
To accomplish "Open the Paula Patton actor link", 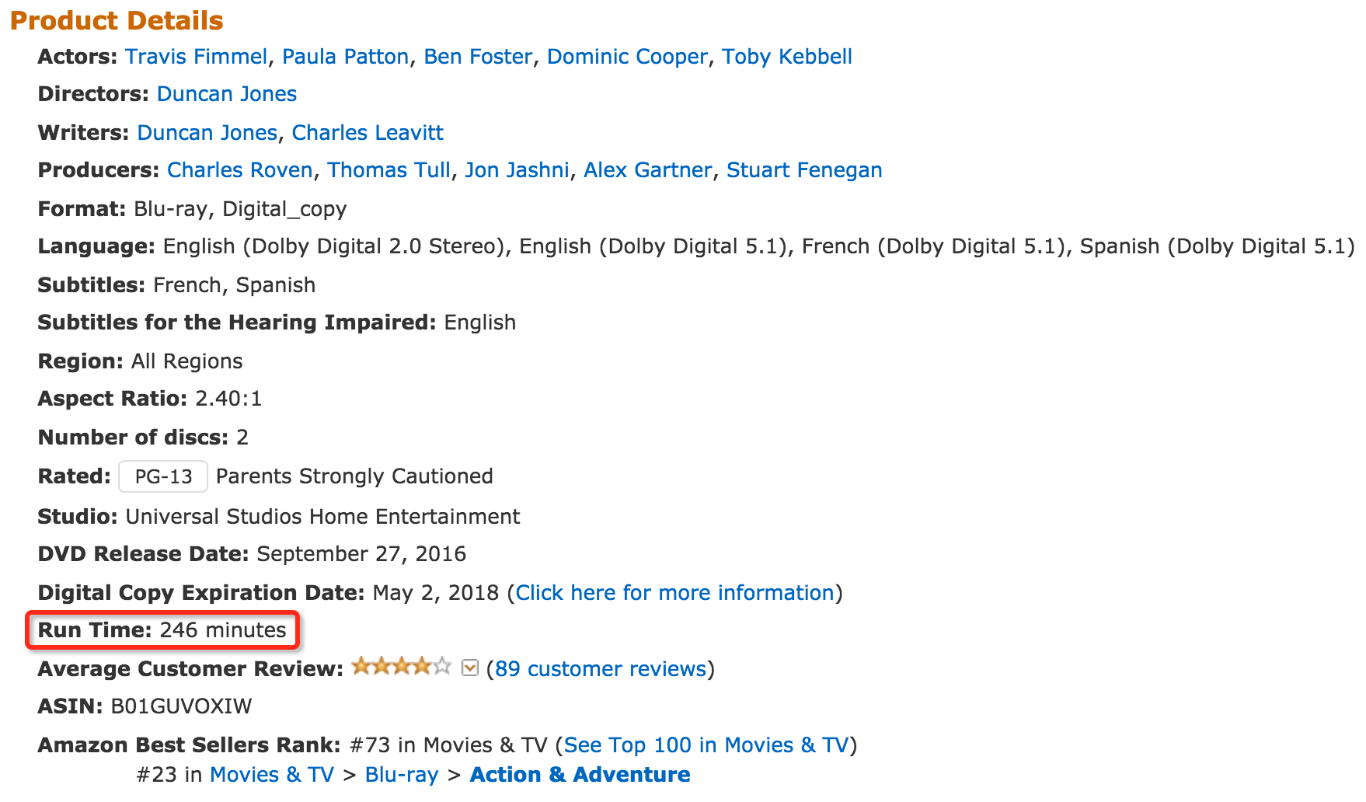I will click(x=345, y=57).
